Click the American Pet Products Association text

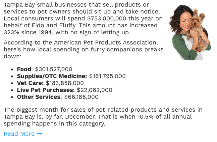106,43
